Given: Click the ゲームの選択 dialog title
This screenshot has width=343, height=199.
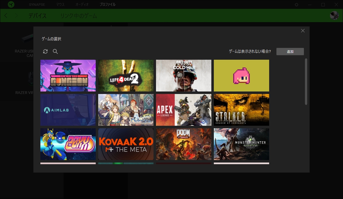Looking at the screenshot, I should pyautogui.click(x=51, y=39).
